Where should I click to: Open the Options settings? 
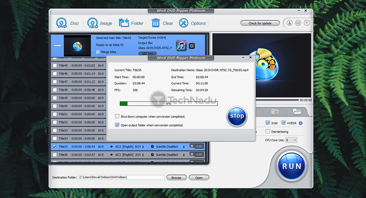click(x=193, y=23)
